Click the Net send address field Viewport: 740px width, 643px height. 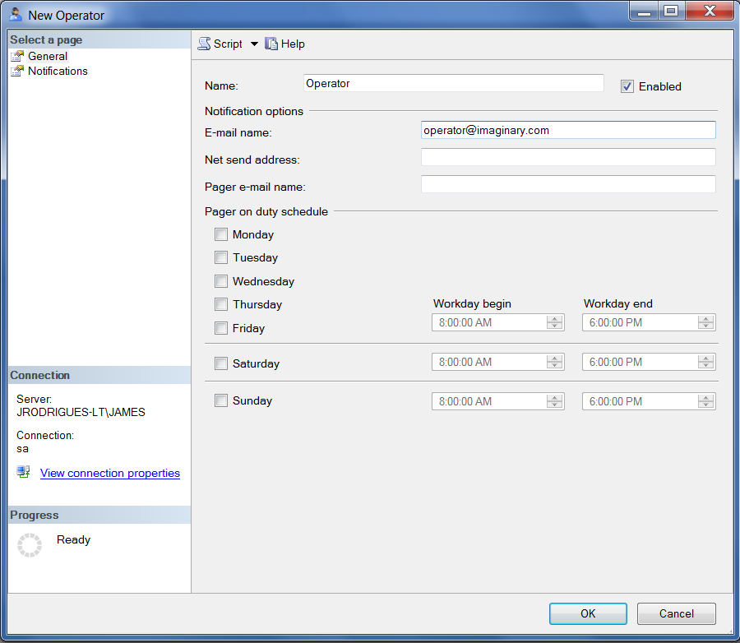tap(568, 157)
